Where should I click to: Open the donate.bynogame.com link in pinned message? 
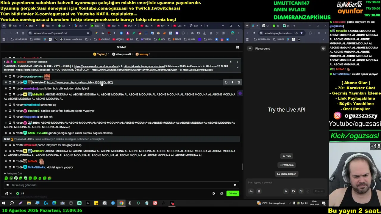pyautogui.click(x=144, y=66)
